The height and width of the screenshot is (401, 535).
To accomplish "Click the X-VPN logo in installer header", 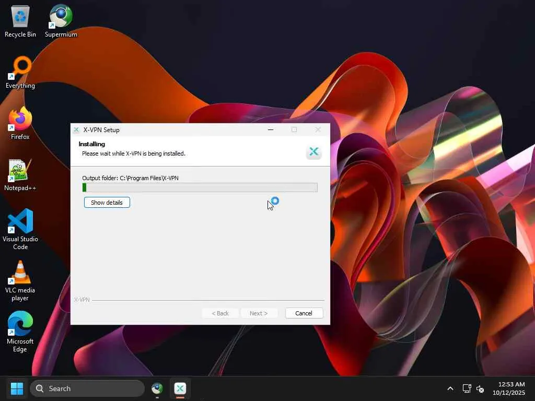I will coord(314,152).
